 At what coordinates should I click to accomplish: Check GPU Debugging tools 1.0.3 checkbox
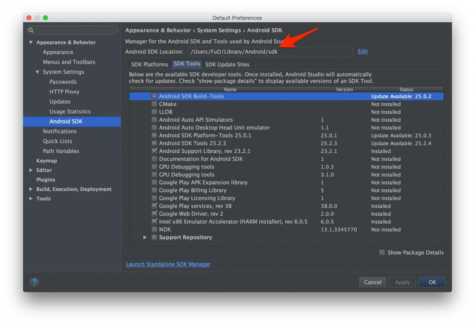[154, 167]
